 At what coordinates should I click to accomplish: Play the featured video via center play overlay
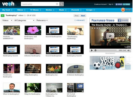coord(110,36)
